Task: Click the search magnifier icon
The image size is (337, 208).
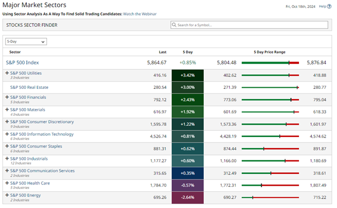Action: tap(174, 25)
